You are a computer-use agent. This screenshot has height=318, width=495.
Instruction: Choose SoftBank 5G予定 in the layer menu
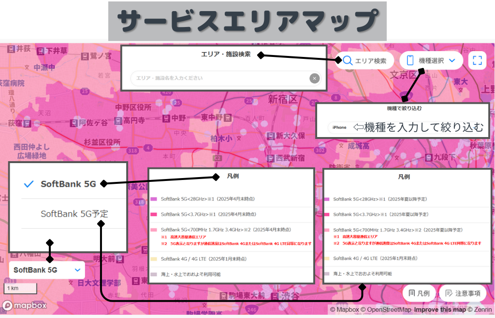(x=74, y=214)
